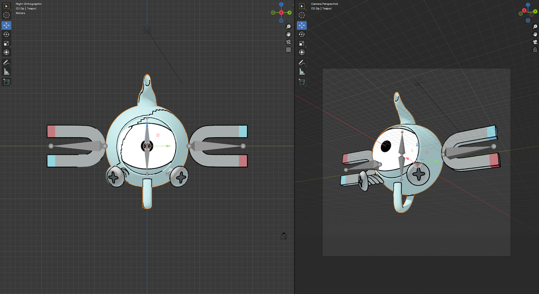Choose the Measure tool in left viewport

(x=6, y=72)
